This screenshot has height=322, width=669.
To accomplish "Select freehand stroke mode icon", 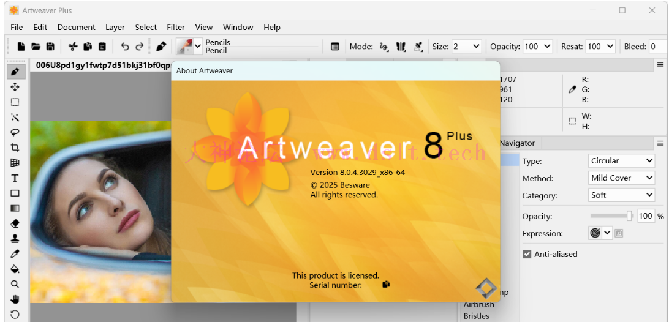I will [x=384, y=47].
